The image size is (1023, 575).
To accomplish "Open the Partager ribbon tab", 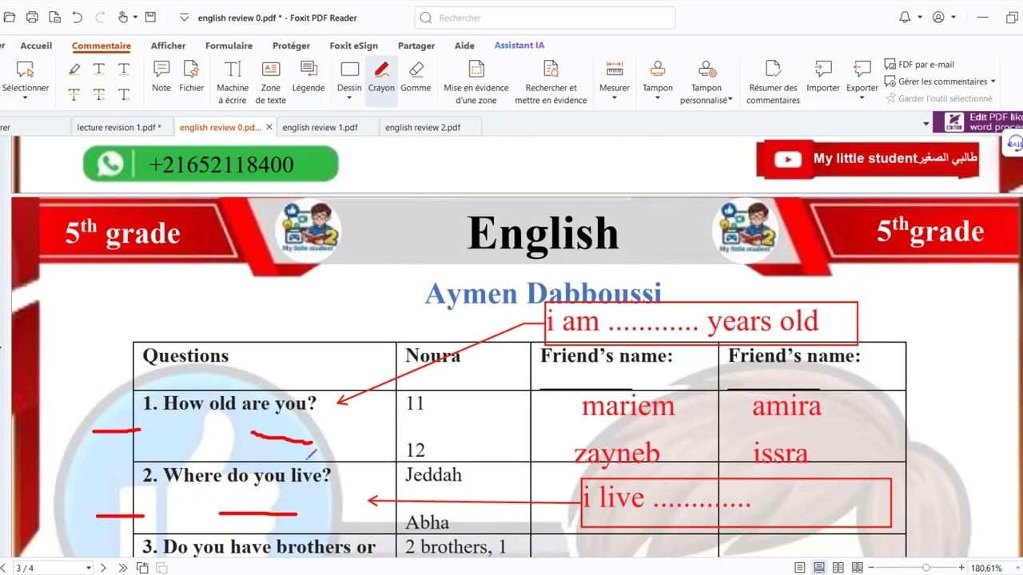I will [416, 46].
